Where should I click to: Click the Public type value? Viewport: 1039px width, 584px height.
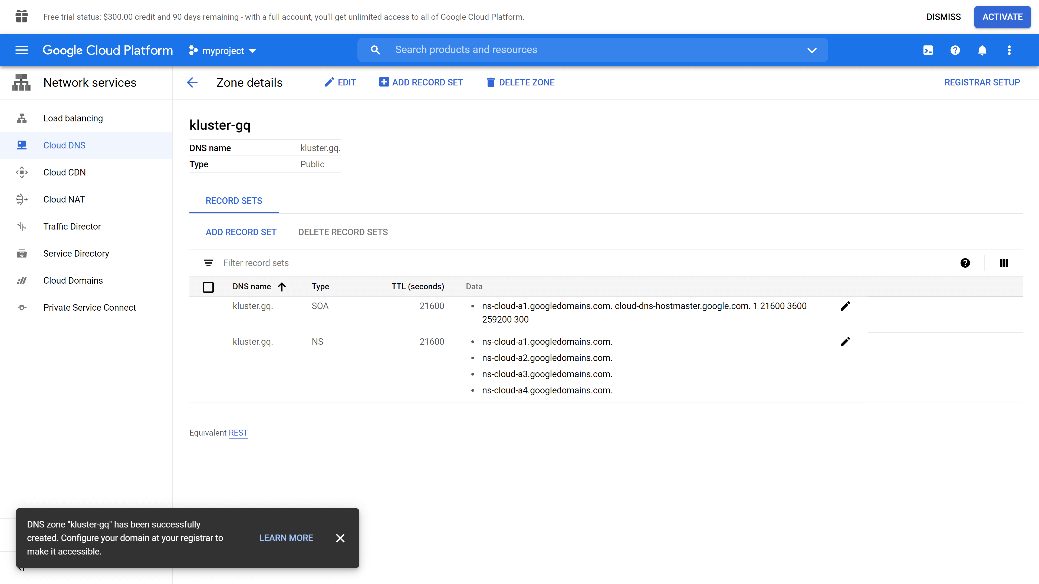tap(312, 164)
